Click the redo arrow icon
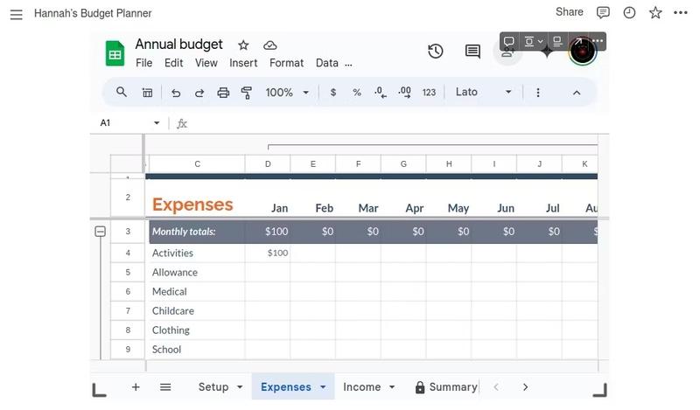 pyautogui.click(x=199, y=93)
